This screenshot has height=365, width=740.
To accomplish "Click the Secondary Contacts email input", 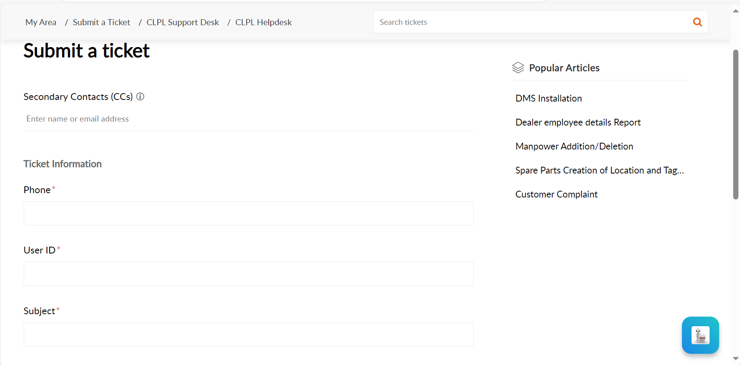I will [248, 119].
